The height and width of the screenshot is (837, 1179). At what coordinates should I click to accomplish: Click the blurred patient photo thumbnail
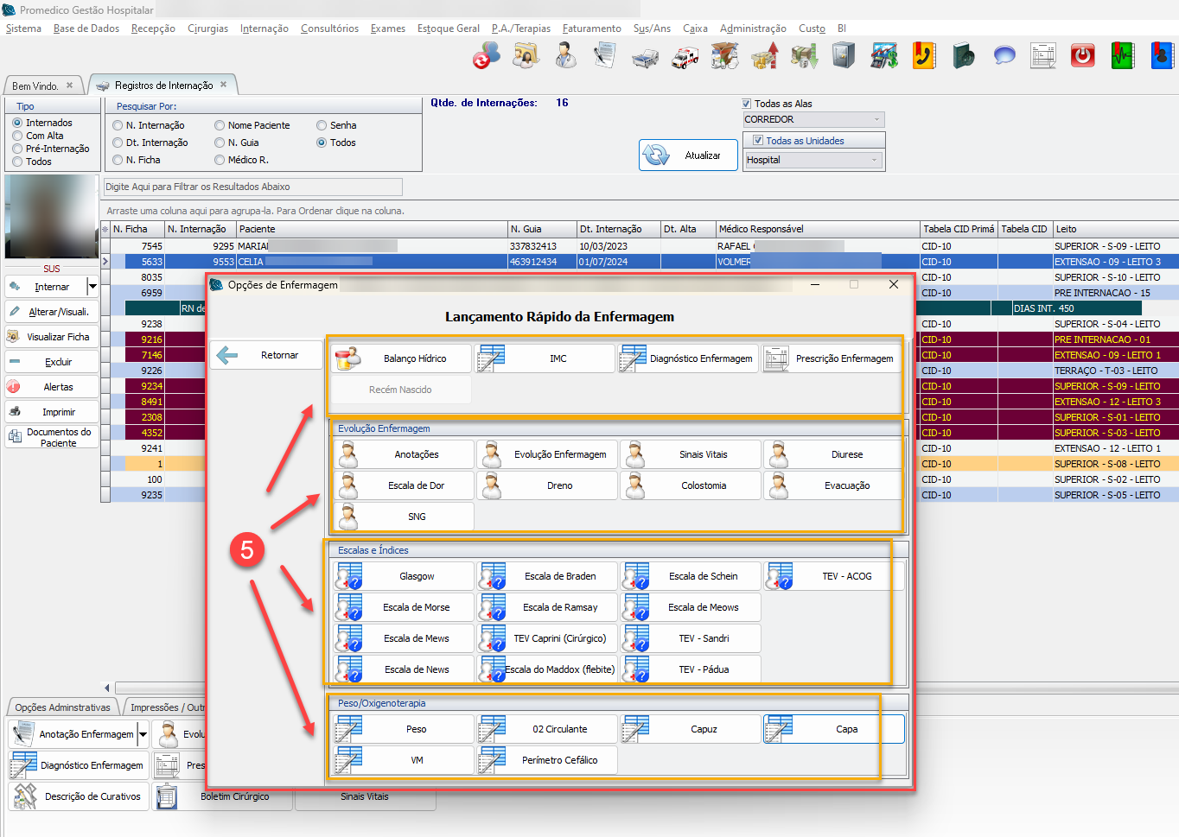click(51, 216)
